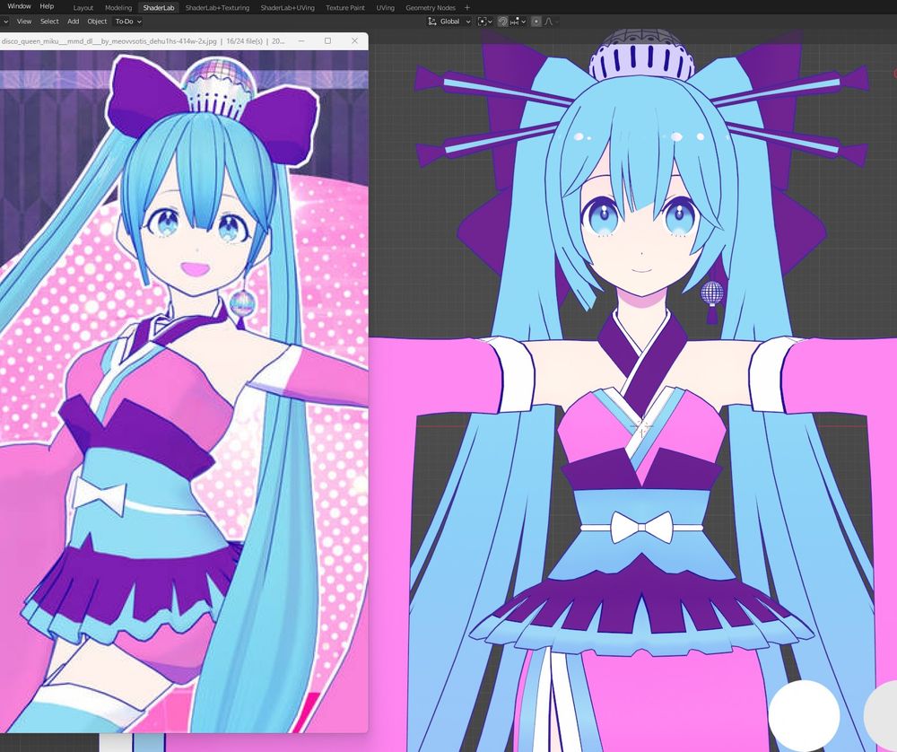897x752 pixels.
Task: Click the '16/24 file(s)' counter text
Action: 244,41
